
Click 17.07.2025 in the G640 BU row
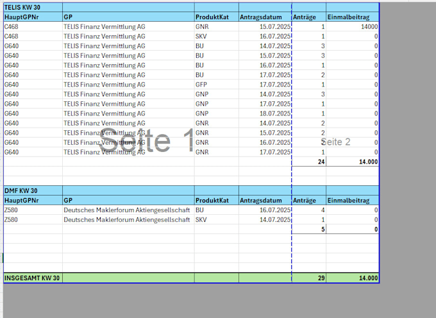265,75
